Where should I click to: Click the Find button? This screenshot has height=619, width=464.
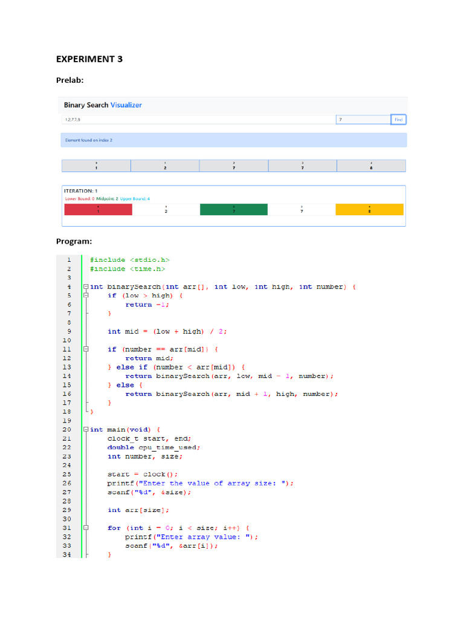point(398,120)
